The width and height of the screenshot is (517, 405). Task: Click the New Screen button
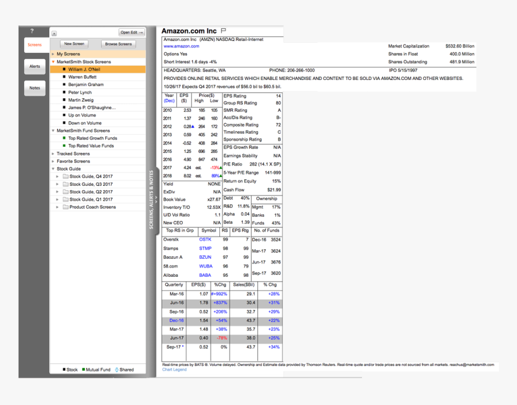(x=74, y=43)
